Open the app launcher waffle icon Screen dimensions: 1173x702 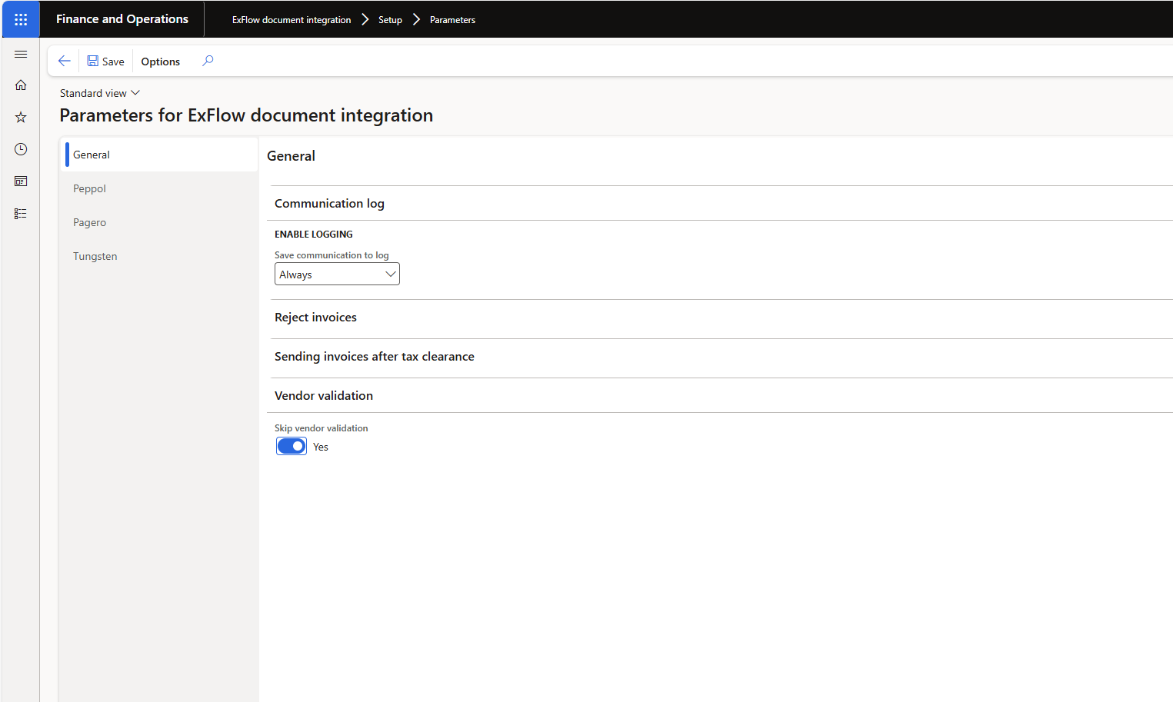click(21, 19)
